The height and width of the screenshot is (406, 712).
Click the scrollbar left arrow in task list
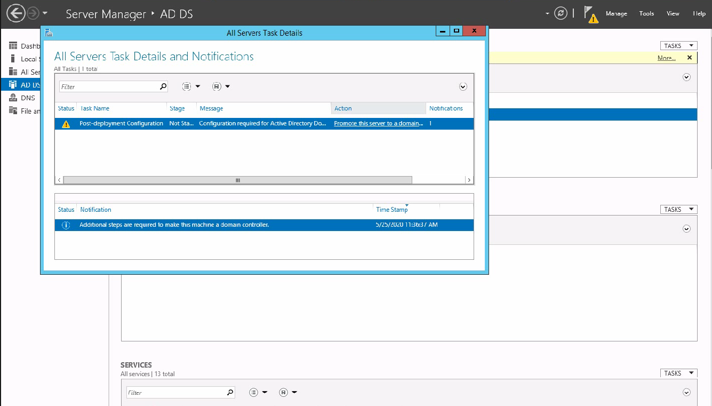coord(59,180)
